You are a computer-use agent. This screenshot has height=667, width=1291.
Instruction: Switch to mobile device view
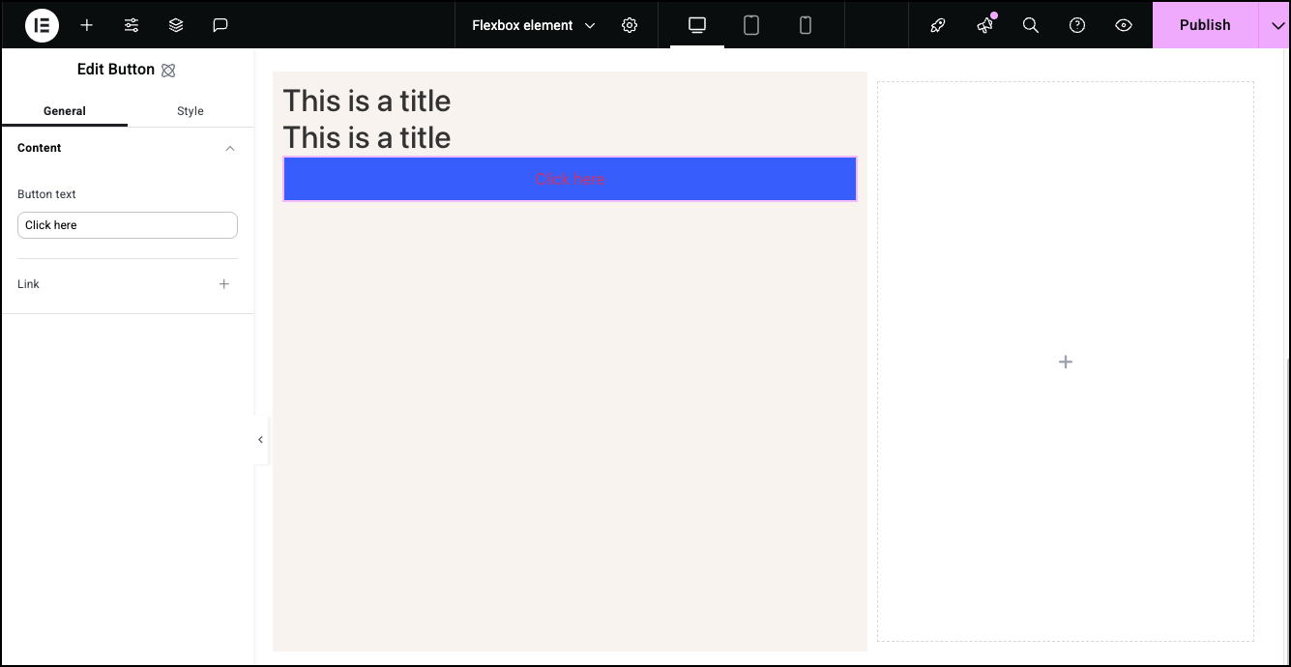[x=806, y=25]
